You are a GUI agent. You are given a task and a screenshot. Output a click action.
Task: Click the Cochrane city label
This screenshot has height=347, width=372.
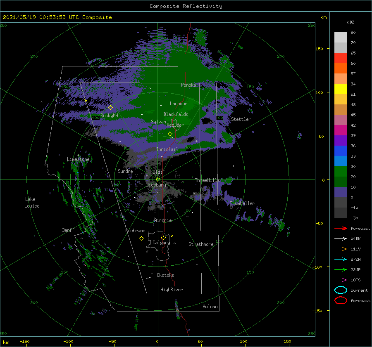click(135, 231)
